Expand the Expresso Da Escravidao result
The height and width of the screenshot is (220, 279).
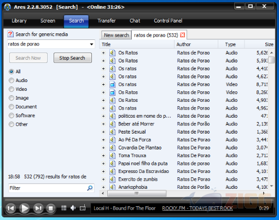tap(103, 171)
